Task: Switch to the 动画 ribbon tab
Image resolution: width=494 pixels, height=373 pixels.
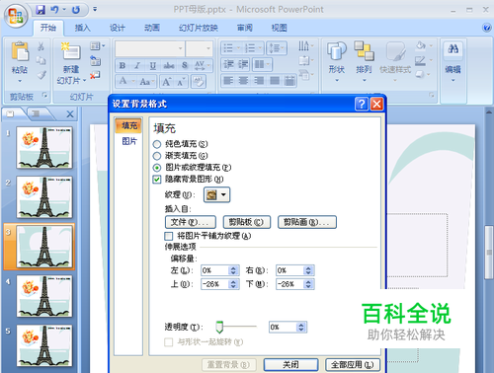Action: coord(152,28)
